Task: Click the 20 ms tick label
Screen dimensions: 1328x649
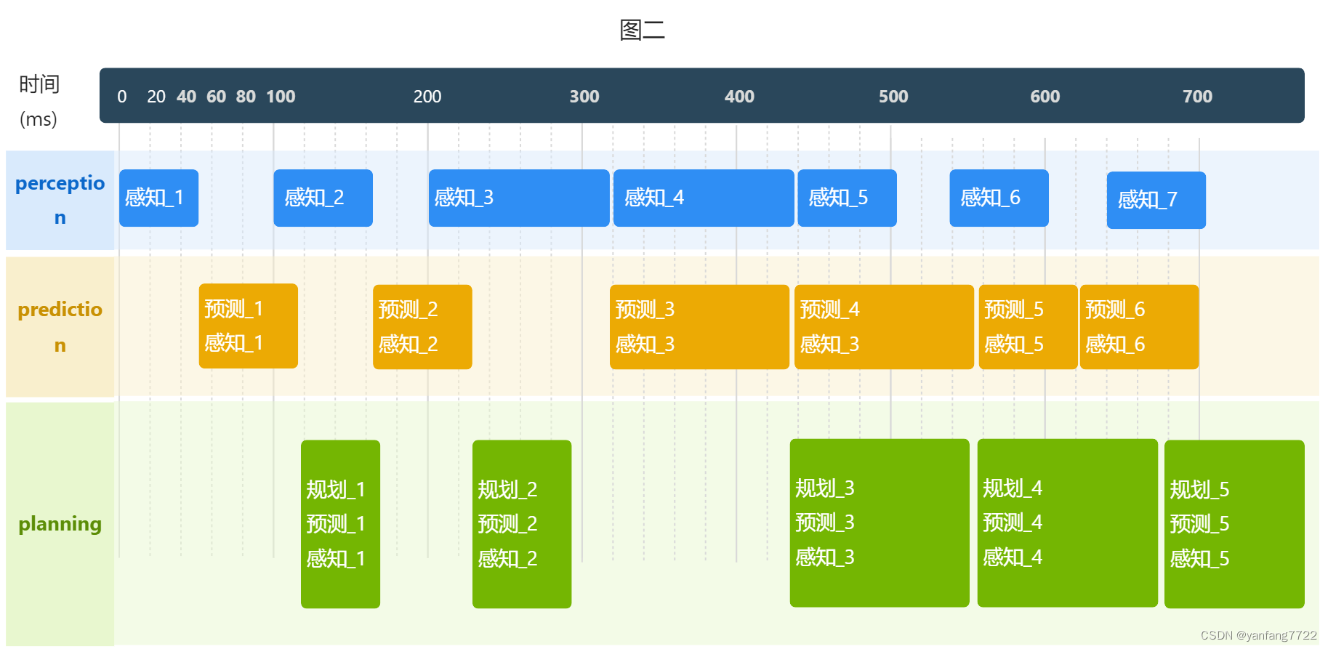Action: 156,97
